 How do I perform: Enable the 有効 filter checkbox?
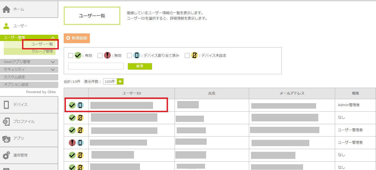[71, 56]
